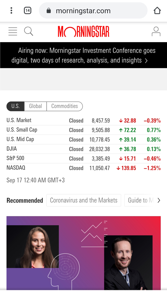Open the featured article image with two presenters
The height and width of the screenshot is (291, 167).
(83, 253)
